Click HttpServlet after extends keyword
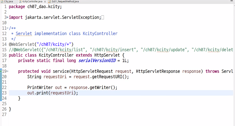Image resolution: width=235 pixels, height=126 pixels. click(107, 55)
